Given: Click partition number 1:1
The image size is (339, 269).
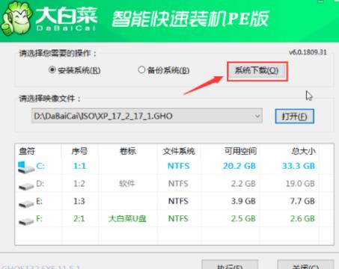Looking at the screenshot, I should coord(79,166).
